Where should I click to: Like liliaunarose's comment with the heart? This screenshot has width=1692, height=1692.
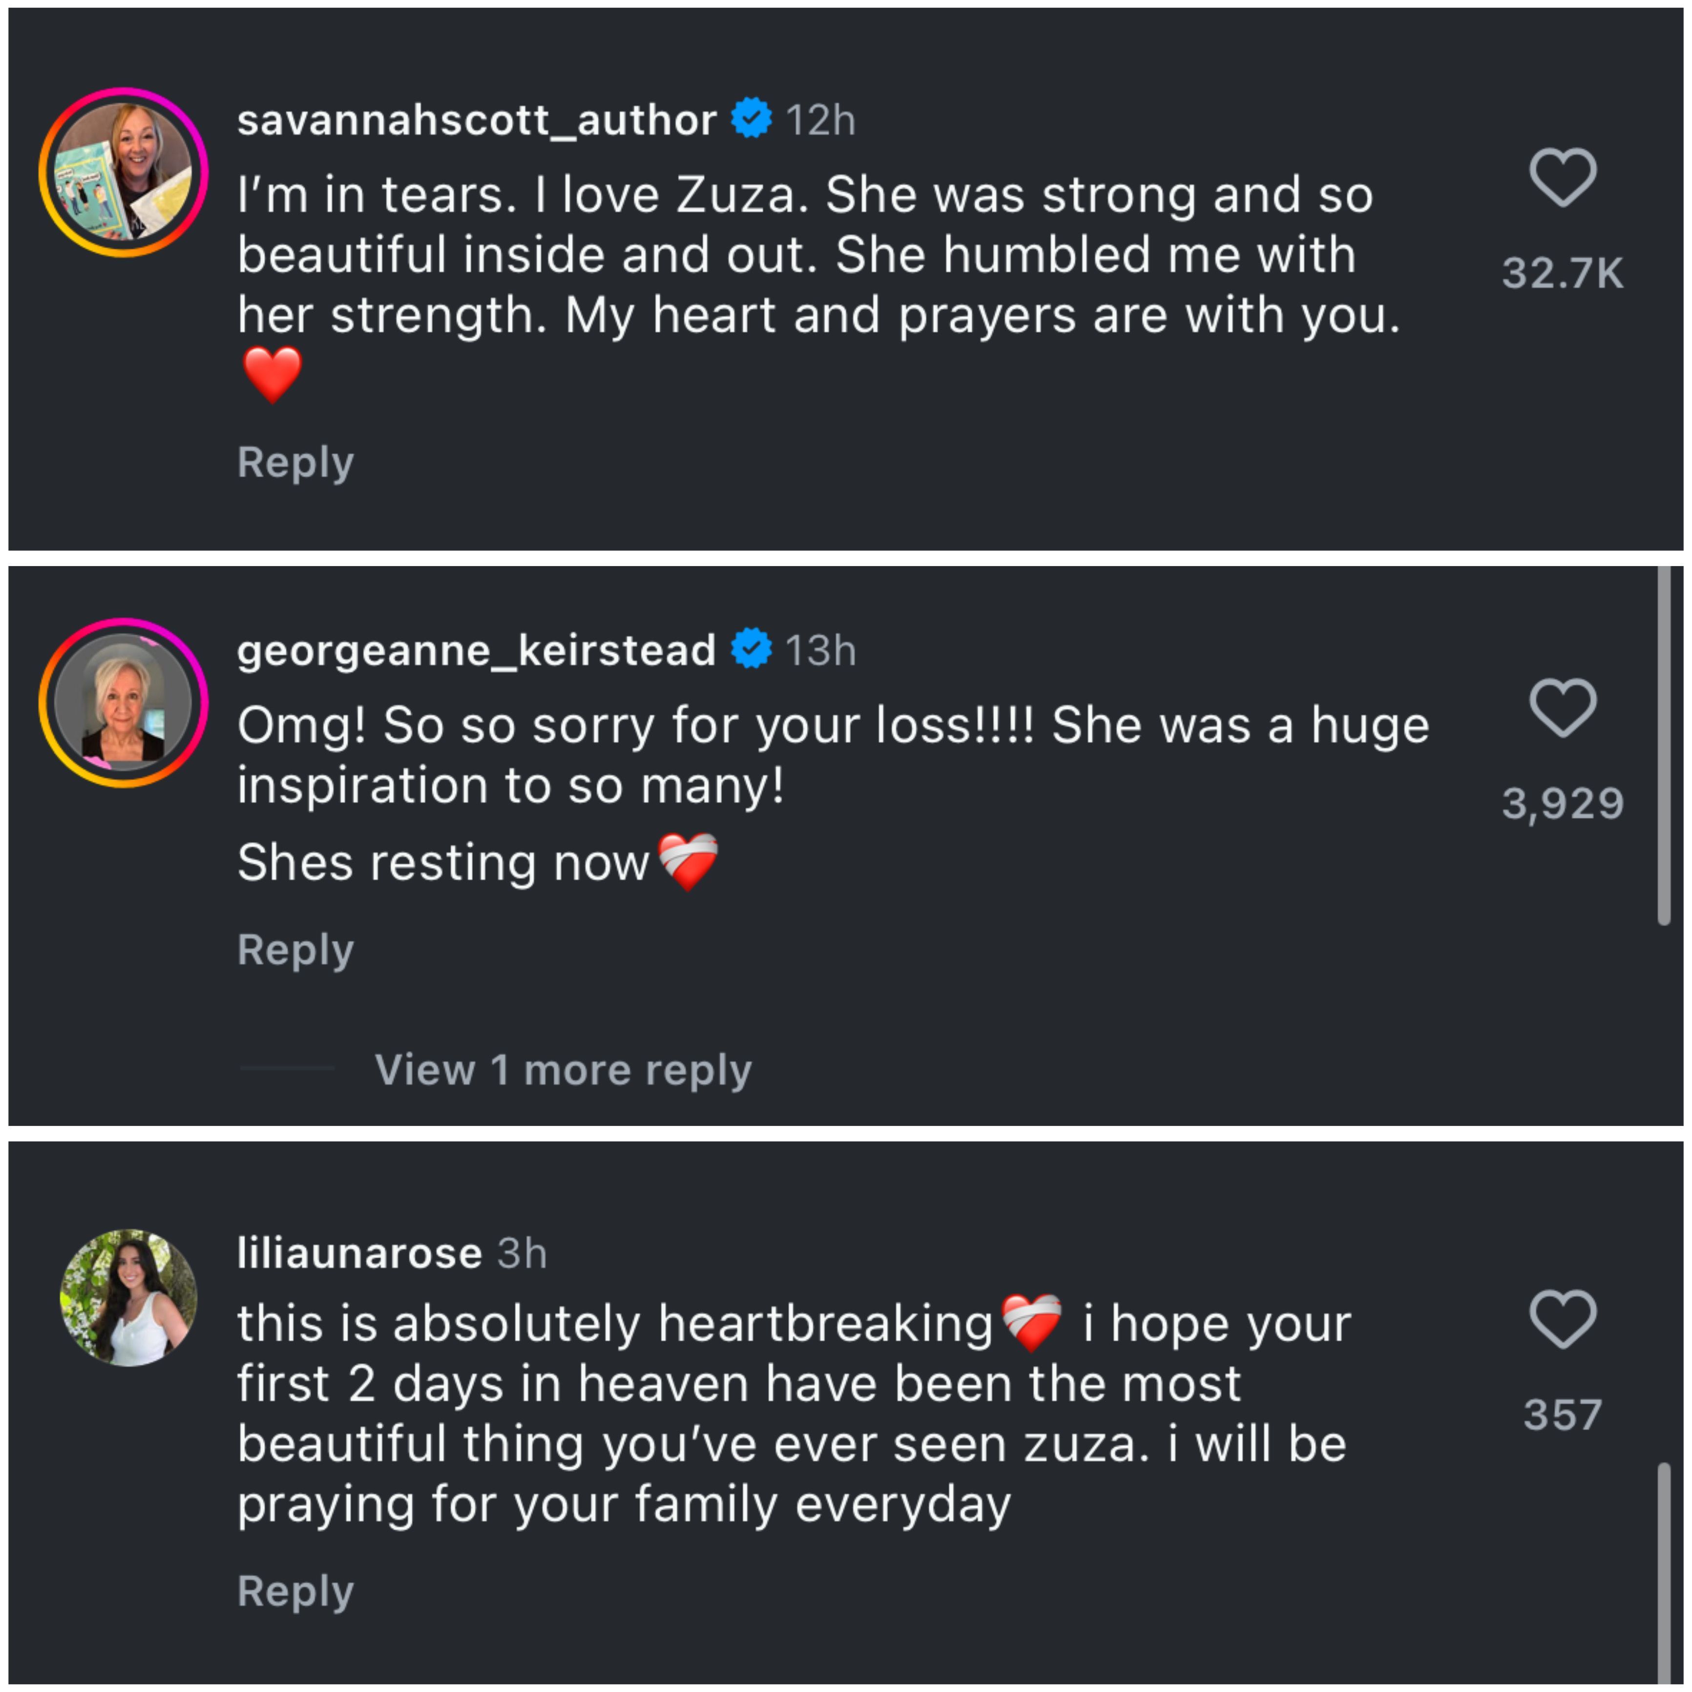[1563, 1319]
